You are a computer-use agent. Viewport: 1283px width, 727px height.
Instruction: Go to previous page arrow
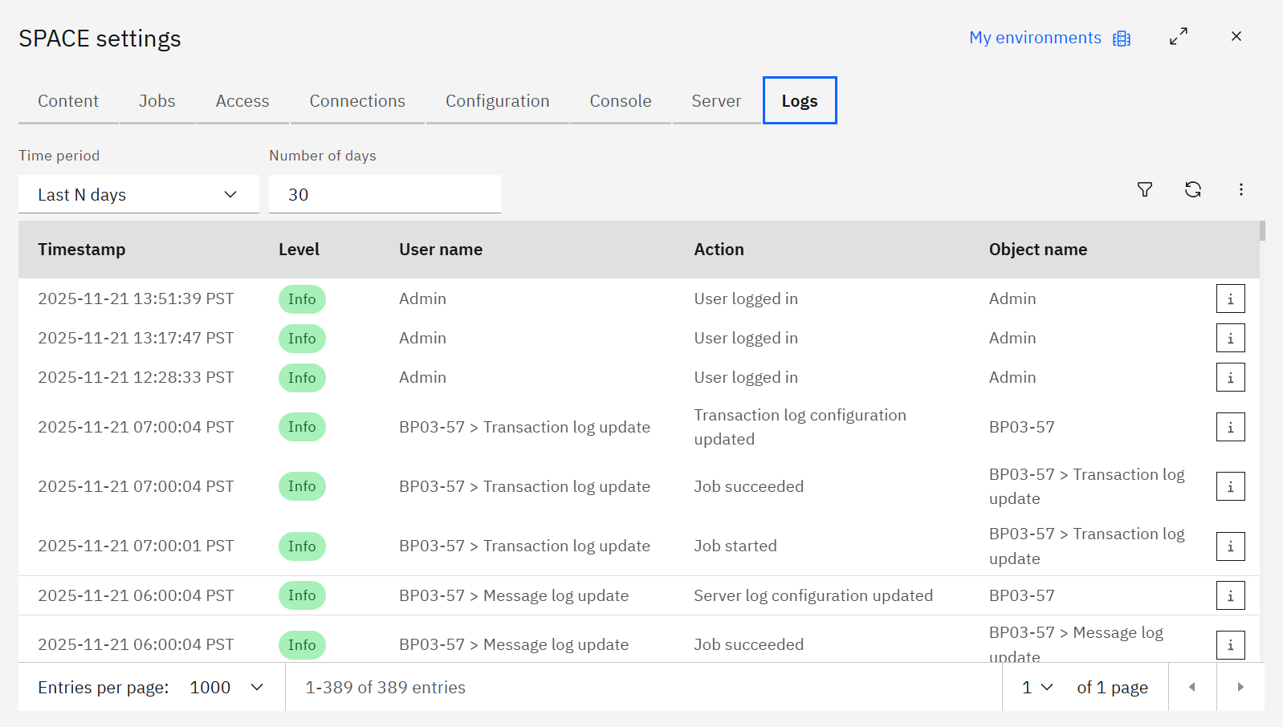tap(1192, 687)
